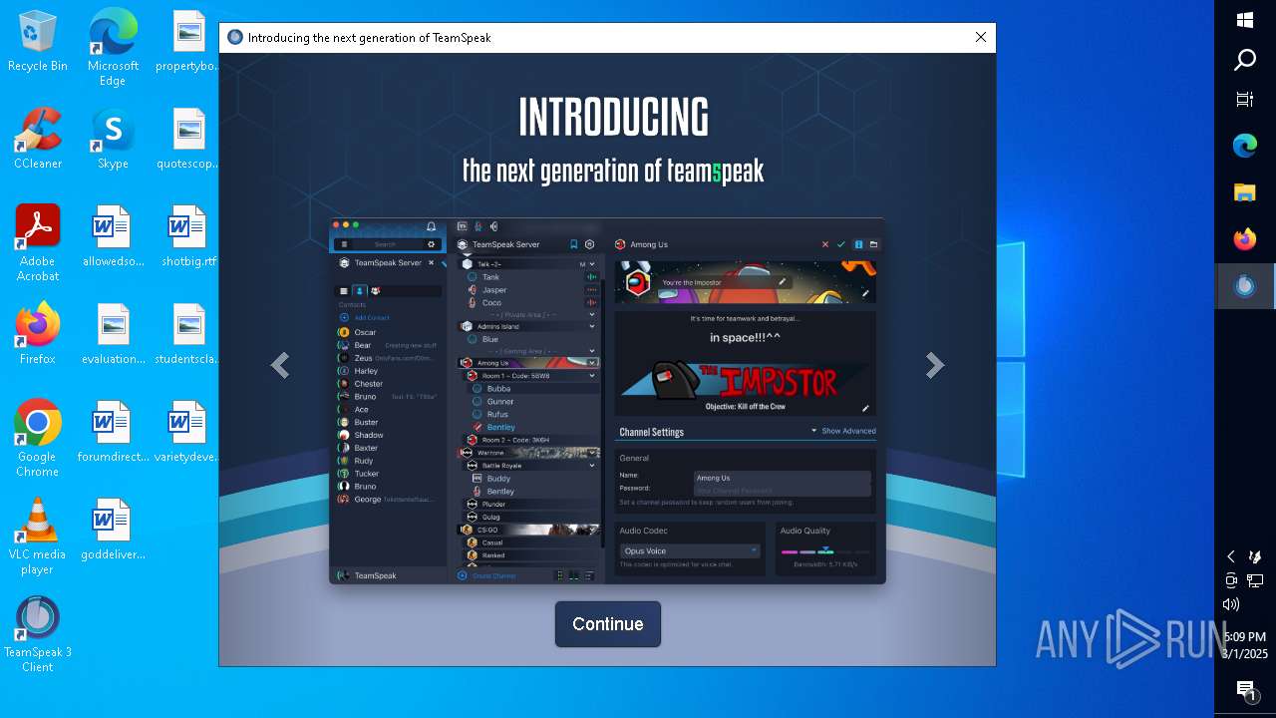Screen dimensions: 1276x718
Task: Open Recycle Bin desktop icon
Action: point(38,41)
